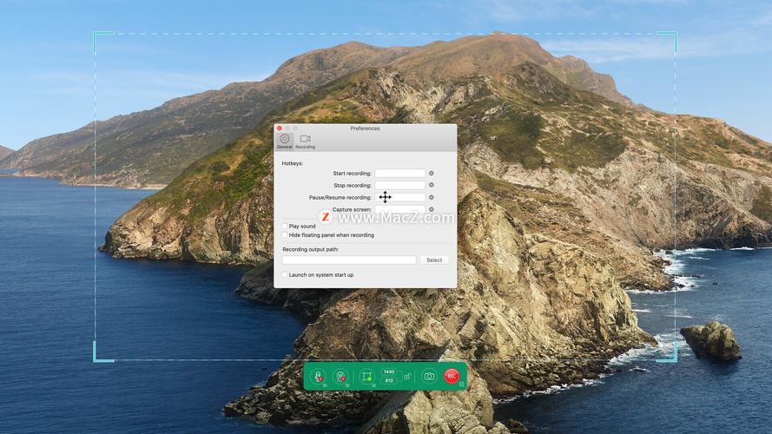Toggle the aspect ratio padlock icon
The width and height of the screenshot is (772, 434).
(406, 376)
